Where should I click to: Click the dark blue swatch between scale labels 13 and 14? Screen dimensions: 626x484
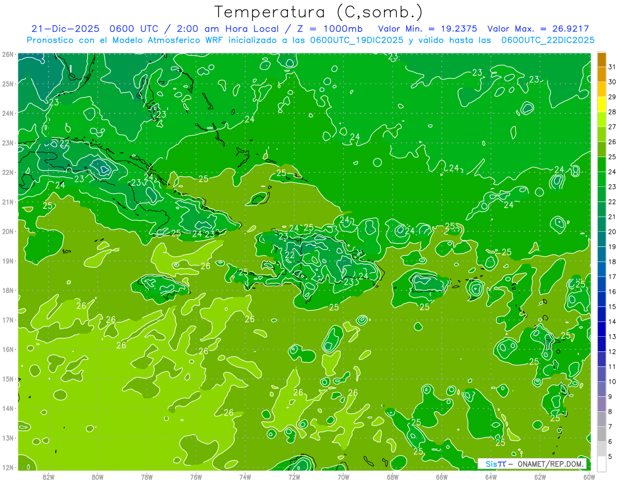coord(601,329)
